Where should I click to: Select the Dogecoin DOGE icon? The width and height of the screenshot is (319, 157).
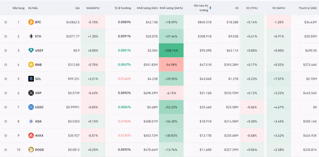[31, 150]
